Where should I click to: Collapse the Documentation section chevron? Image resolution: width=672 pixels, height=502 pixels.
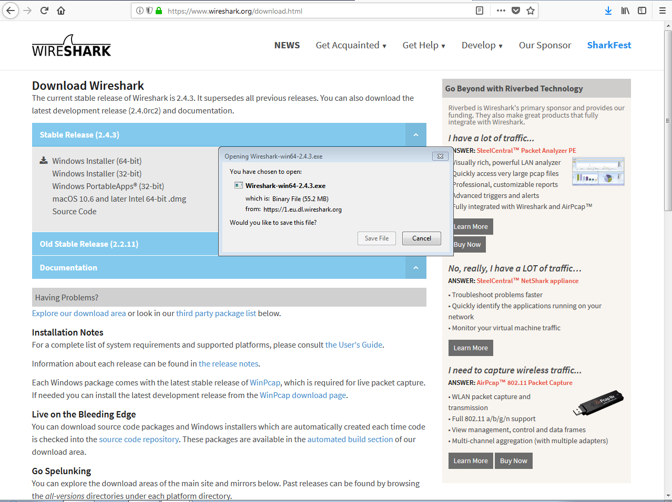[415, 268]
